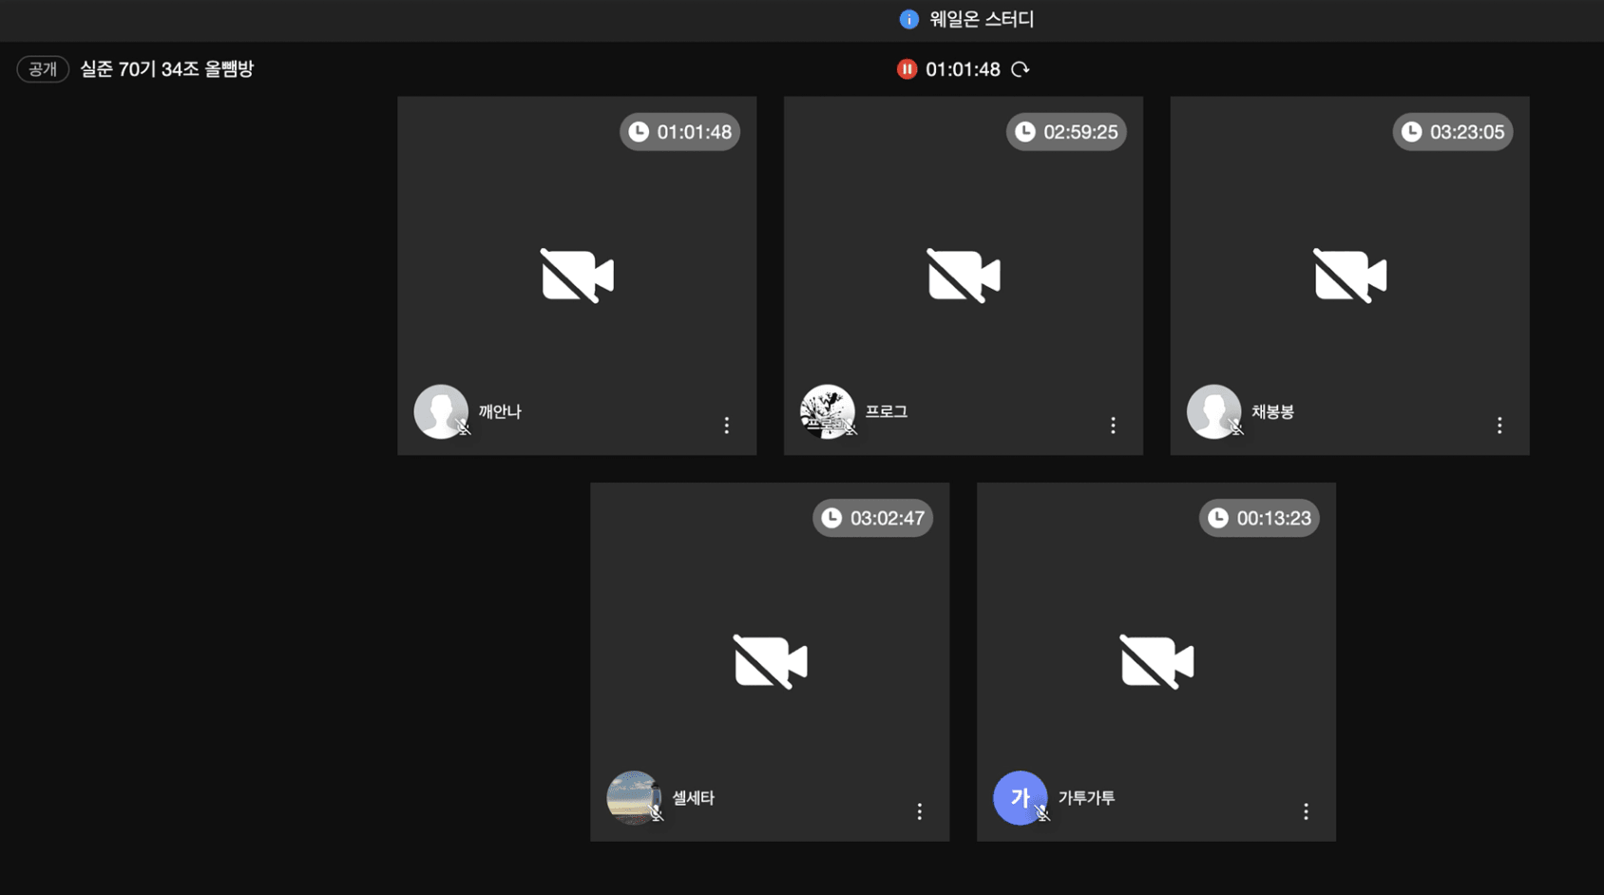Click 프로그's disabled camera icon
The height and width of the screenshot is (895, 1604).
pyautogui.click(x=964, y=276)
